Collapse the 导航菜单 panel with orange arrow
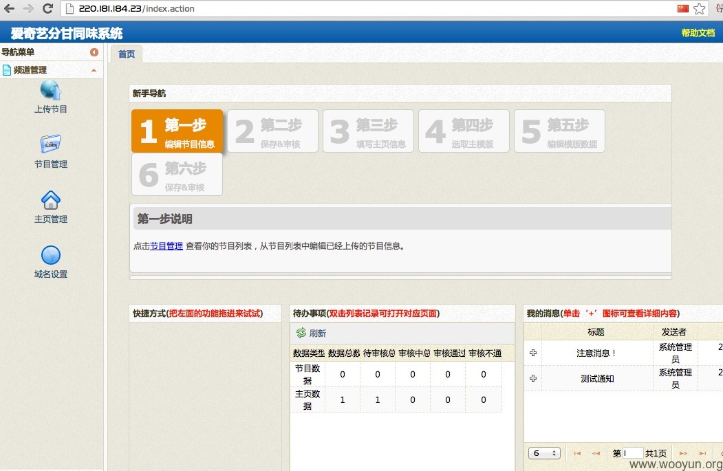 click(94, 52)
